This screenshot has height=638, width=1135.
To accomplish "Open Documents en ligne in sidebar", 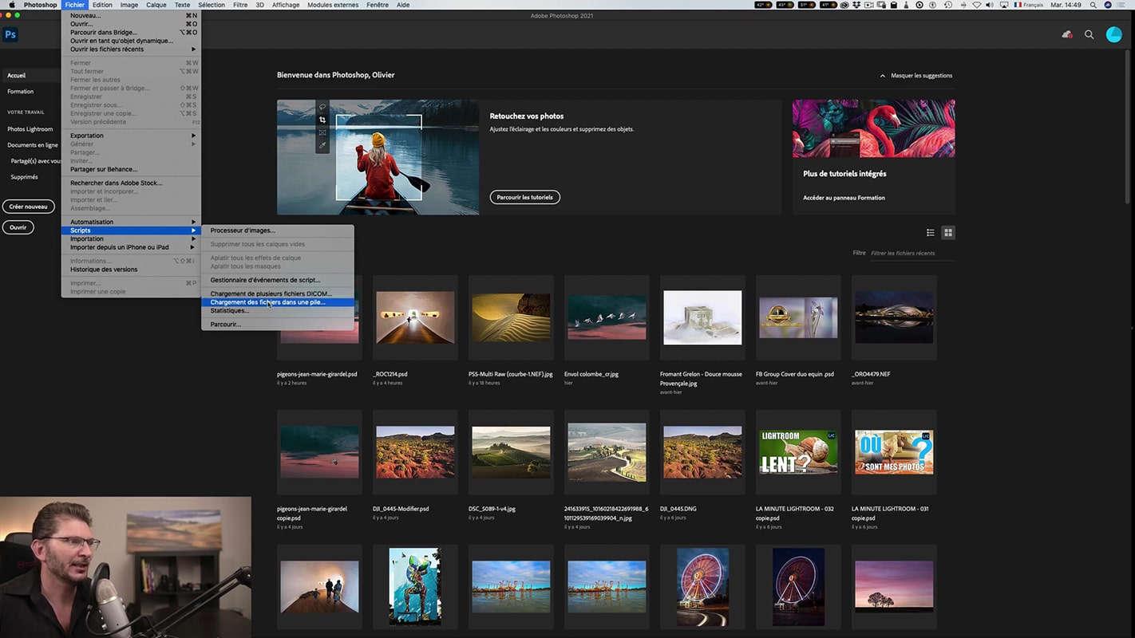I will pos(33,145).
